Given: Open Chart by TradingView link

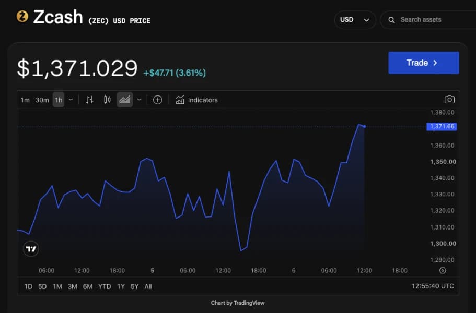Looking at the screenshot, I should (238, 303).
